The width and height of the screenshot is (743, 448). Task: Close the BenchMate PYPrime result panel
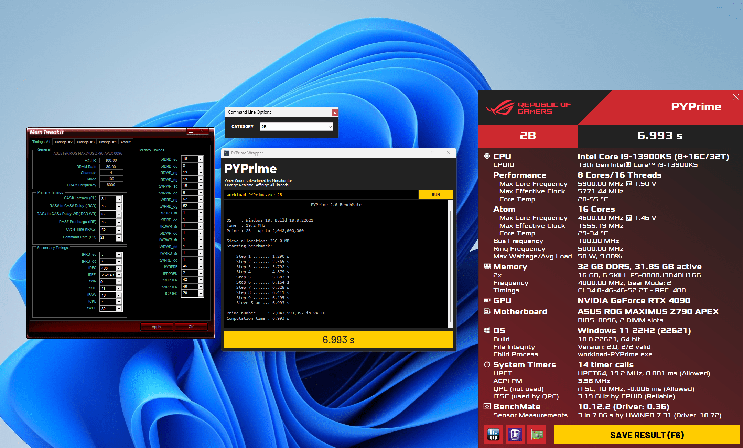pos(736,97)
